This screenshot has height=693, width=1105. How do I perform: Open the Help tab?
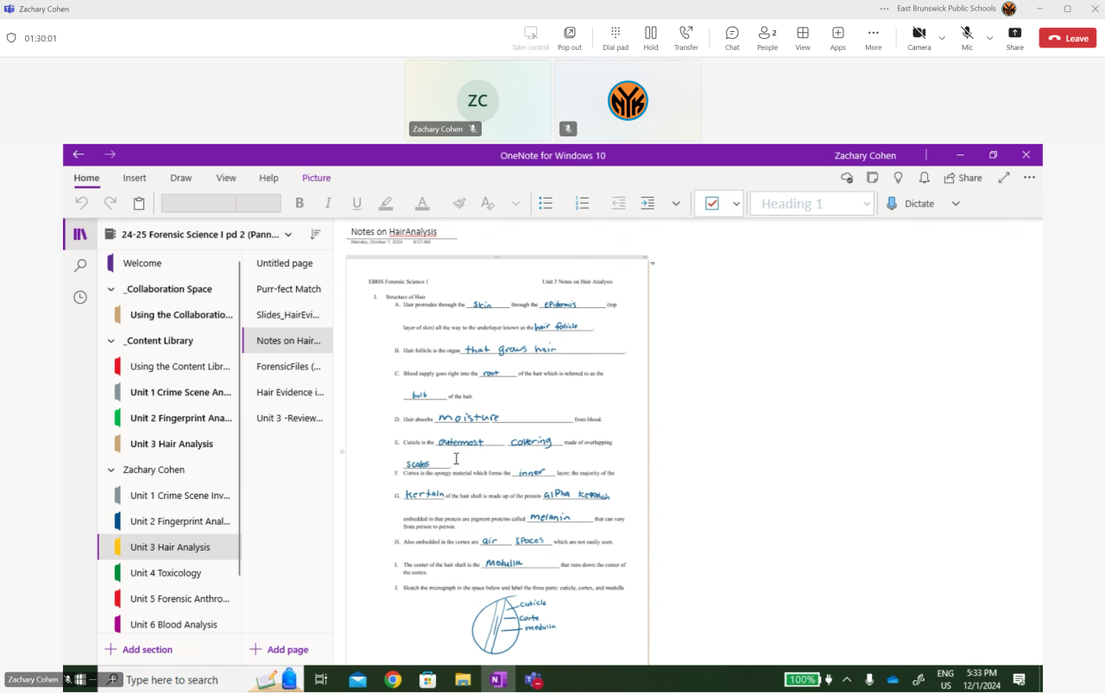(x=268, y=178)
